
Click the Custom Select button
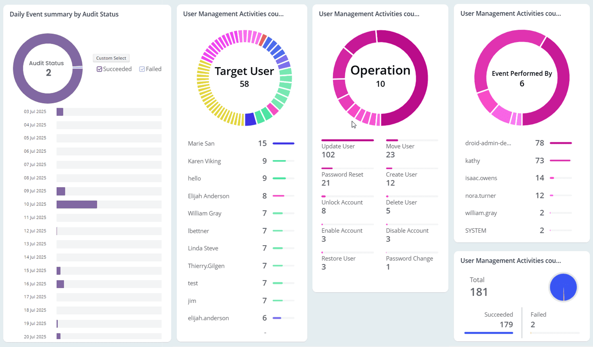(x=111, y=58)
